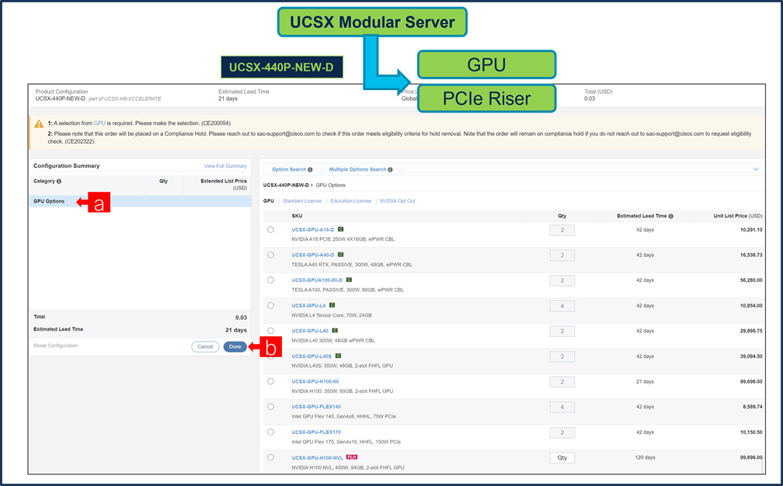The image size is (783, 486).
Task: Select radio button for UCSX-GPU-H100-80
Action: pos(270,381)
